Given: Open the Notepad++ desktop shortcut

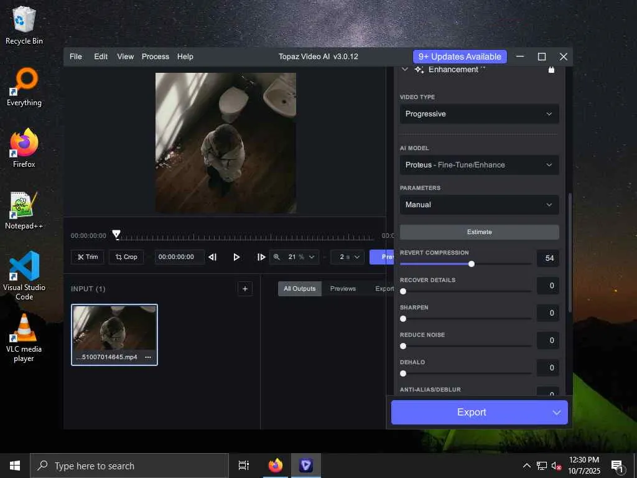Looking at the screenshot, I should coord(24,210).
